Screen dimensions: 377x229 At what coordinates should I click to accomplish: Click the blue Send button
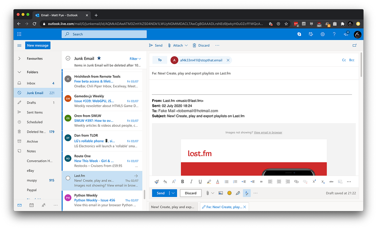(161, 193)
